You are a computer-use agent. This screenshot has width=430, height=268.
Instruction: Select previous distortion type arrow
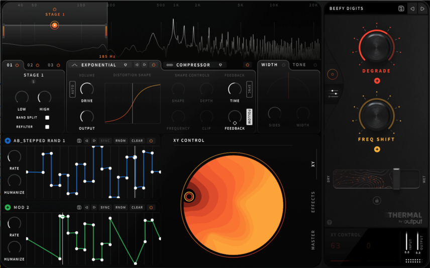[137, 65]
